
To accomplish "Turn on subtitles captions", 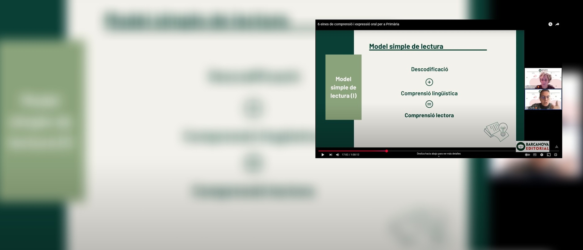I will click(x=535, y=155).
